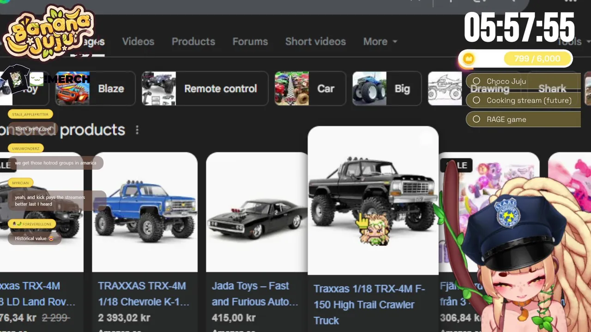Click the Banana Juju logo
The height and width of the screenshot is (332, 591).
pos(48,33)
